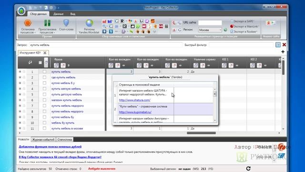
Task: Open Регионы Yandex.Wordstat globe tool
Action: click(x=89, y=23)
